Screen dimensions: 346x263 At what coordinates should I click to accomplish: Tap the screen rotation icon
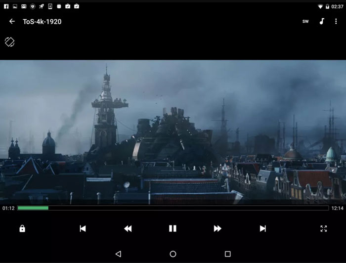point(9,42)
